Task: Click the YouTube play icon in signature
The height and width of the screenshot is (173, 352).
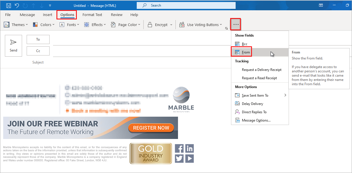Action: click(189, 158)
